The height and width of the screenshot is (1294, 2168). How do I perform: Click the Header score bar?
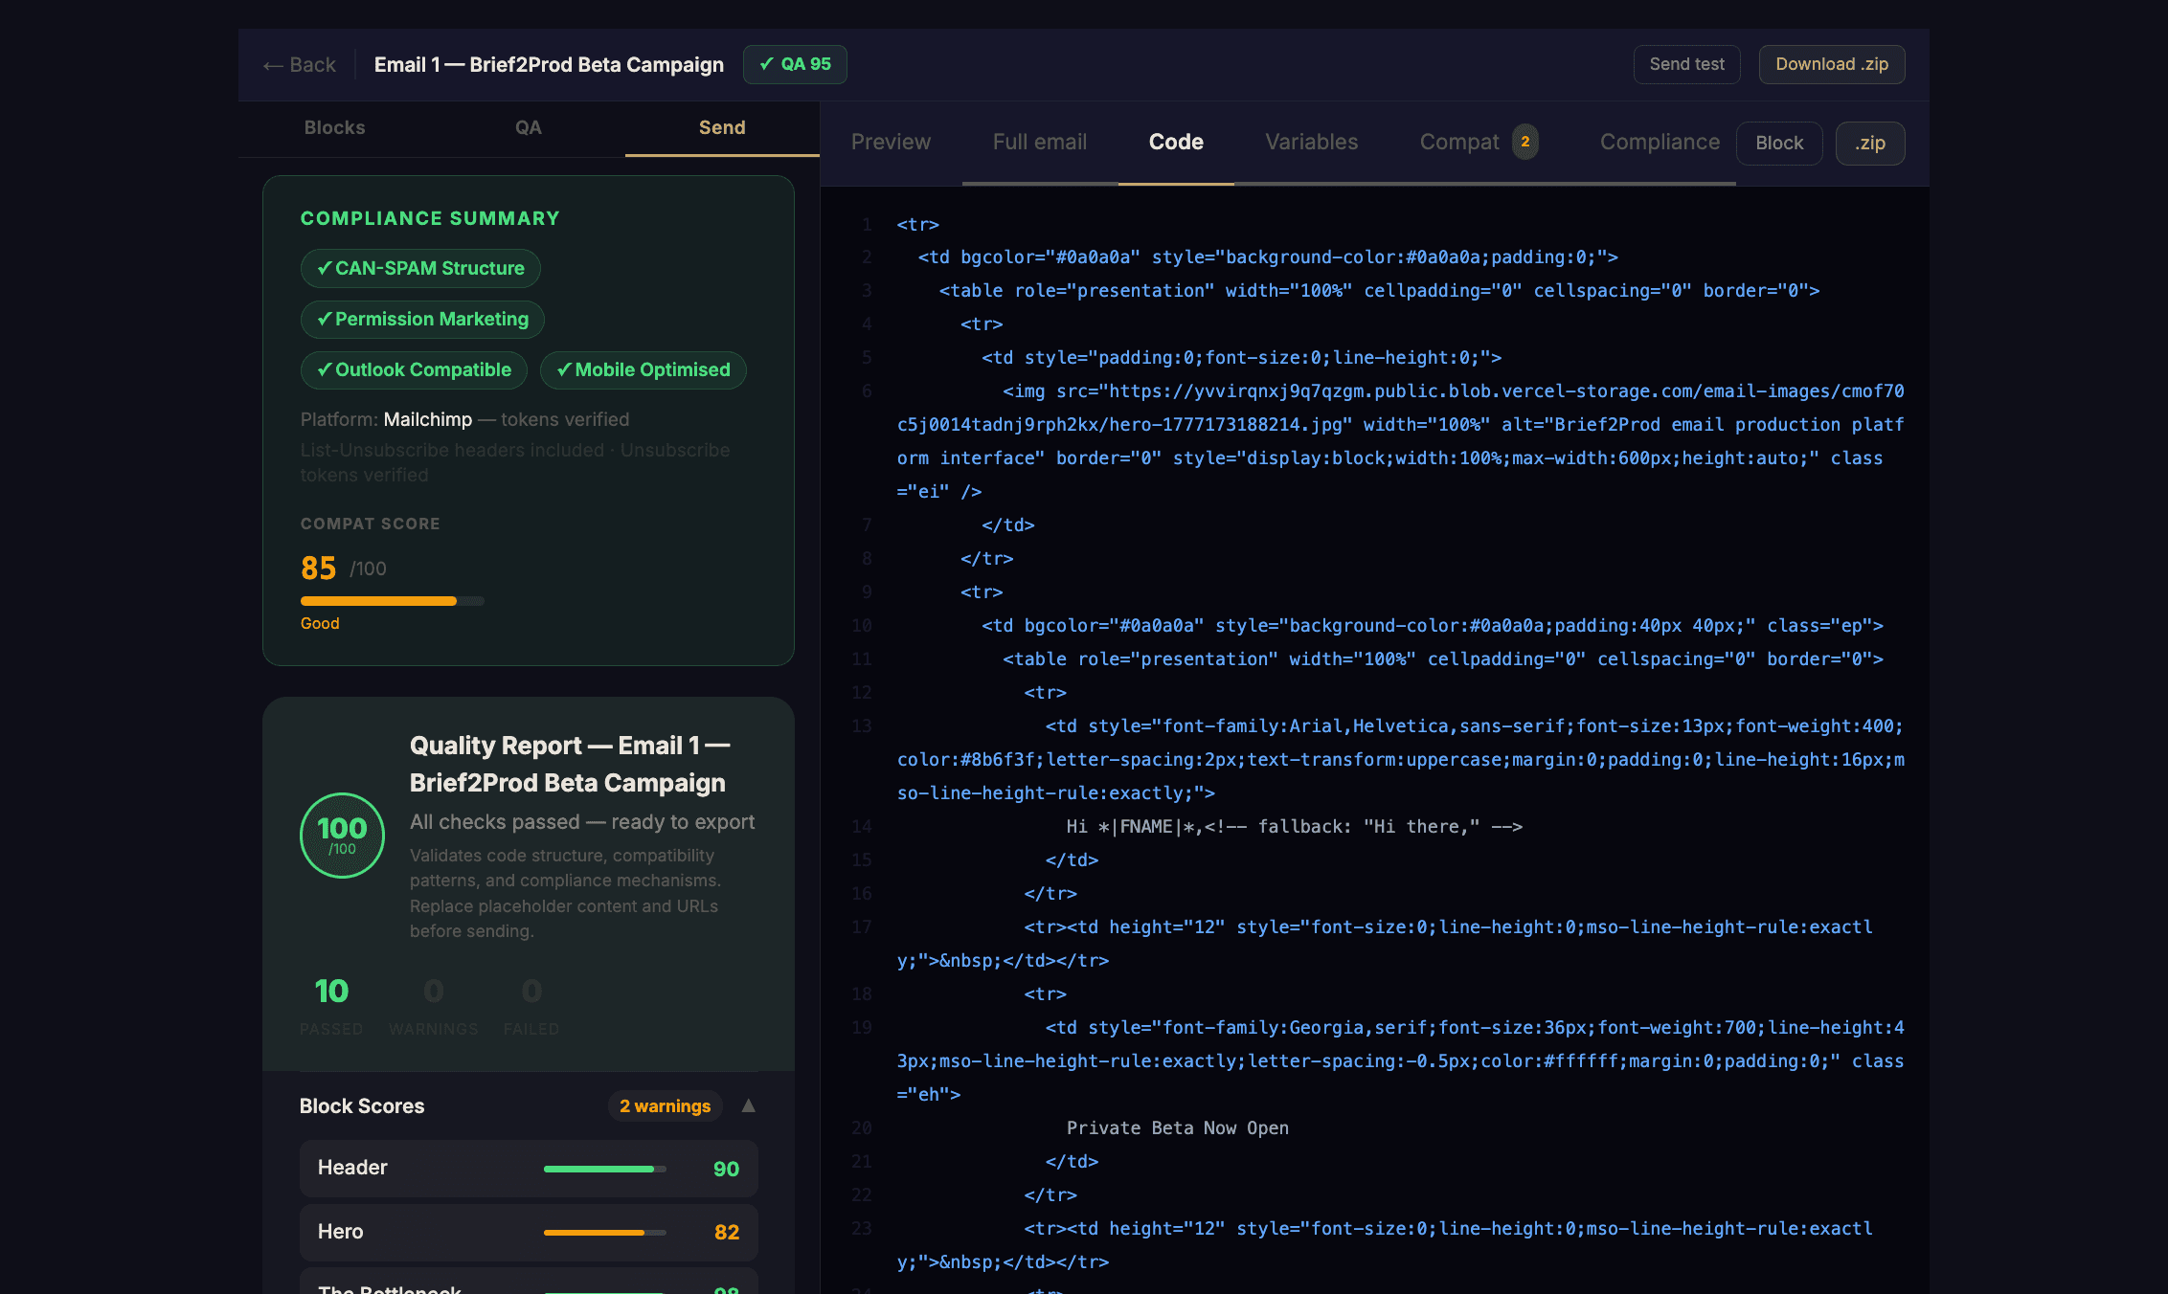pyautogui.click(x=604, y=1169)
